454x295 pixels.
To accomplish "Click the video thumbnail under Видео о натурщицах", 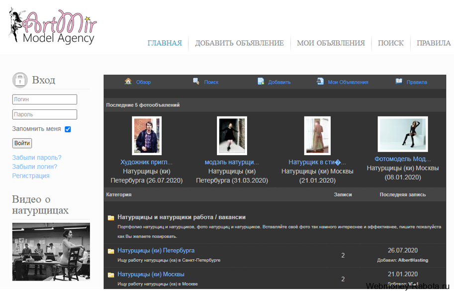I will (51, 252).
